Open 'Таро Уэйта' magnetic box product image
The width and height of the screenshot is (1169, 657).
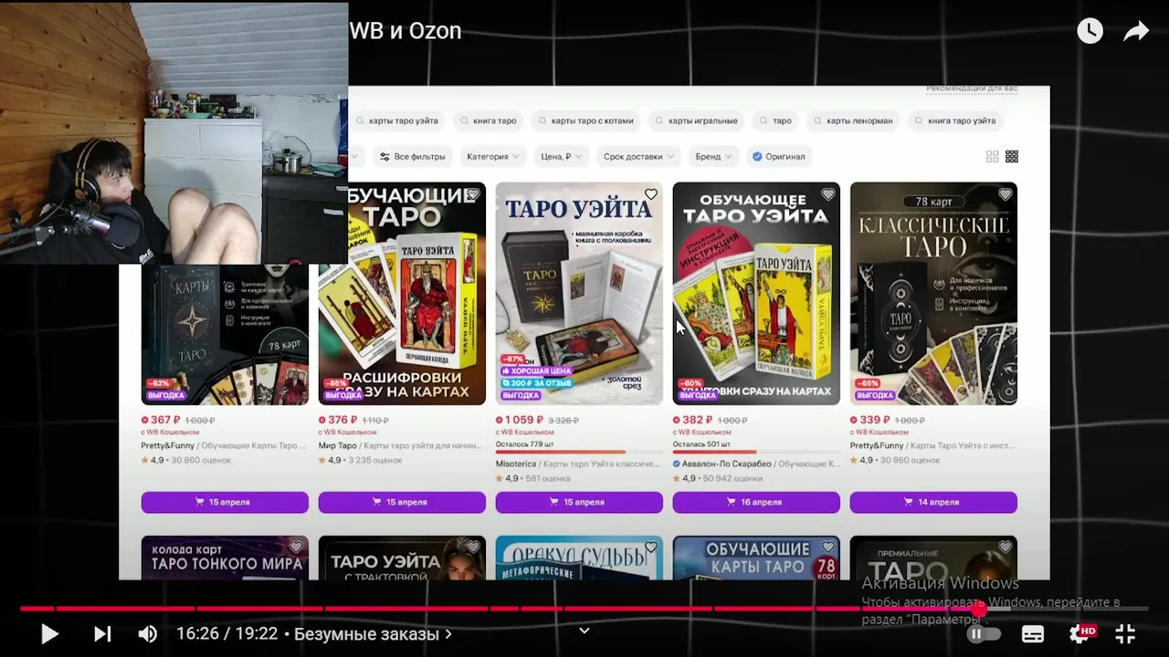click(x=579, y=293)
